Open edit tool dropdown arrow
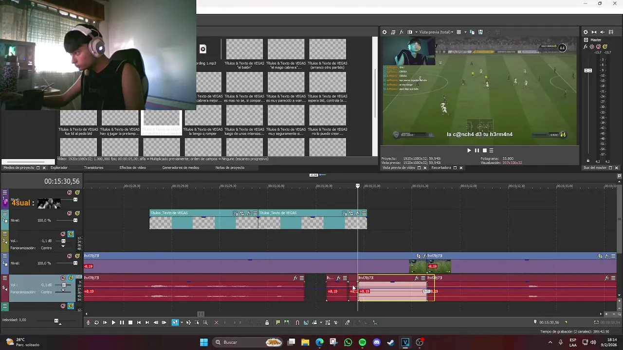623x350 pixels. (182, 322)
